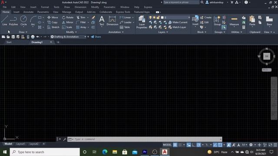
Task: Click the Copy tool
Action: click(53, 22)
